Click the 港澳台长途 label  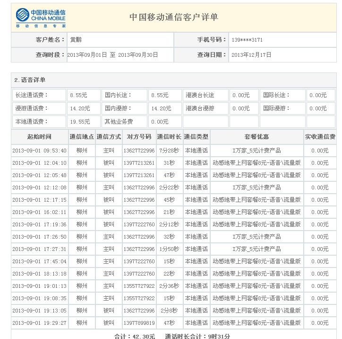[x=200, y=95]
